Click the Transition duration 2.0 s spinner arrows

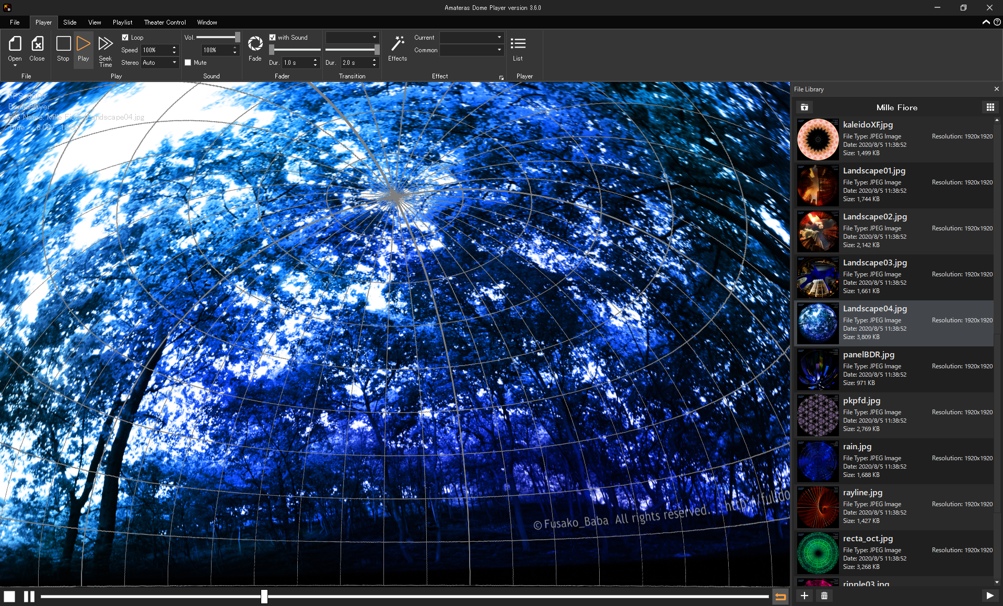click(x=375, y=63)
